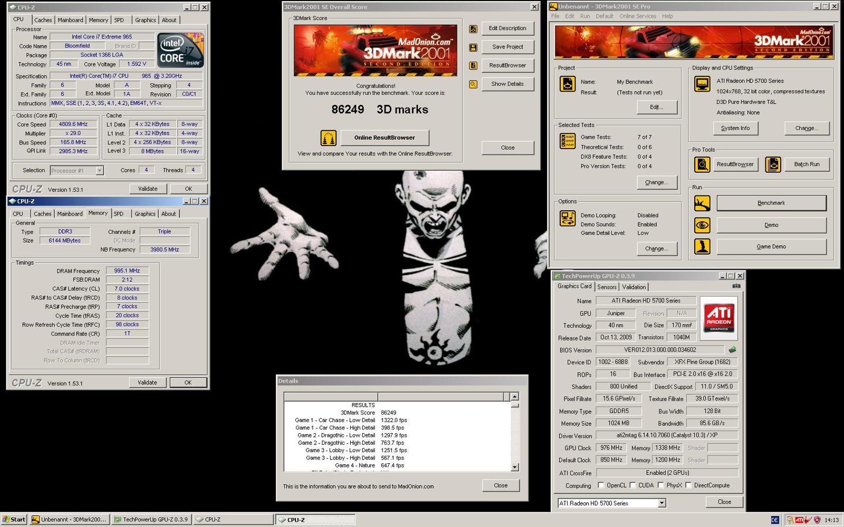This screenshot has height=527, width=844.
Task: Click the ATI Radeon logo in GPU-Z
Action: click(719, 318)
